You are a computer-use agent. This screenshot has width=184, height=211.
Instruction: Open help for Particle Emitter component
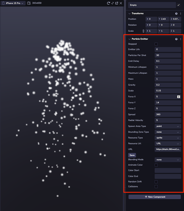point(176,39)
